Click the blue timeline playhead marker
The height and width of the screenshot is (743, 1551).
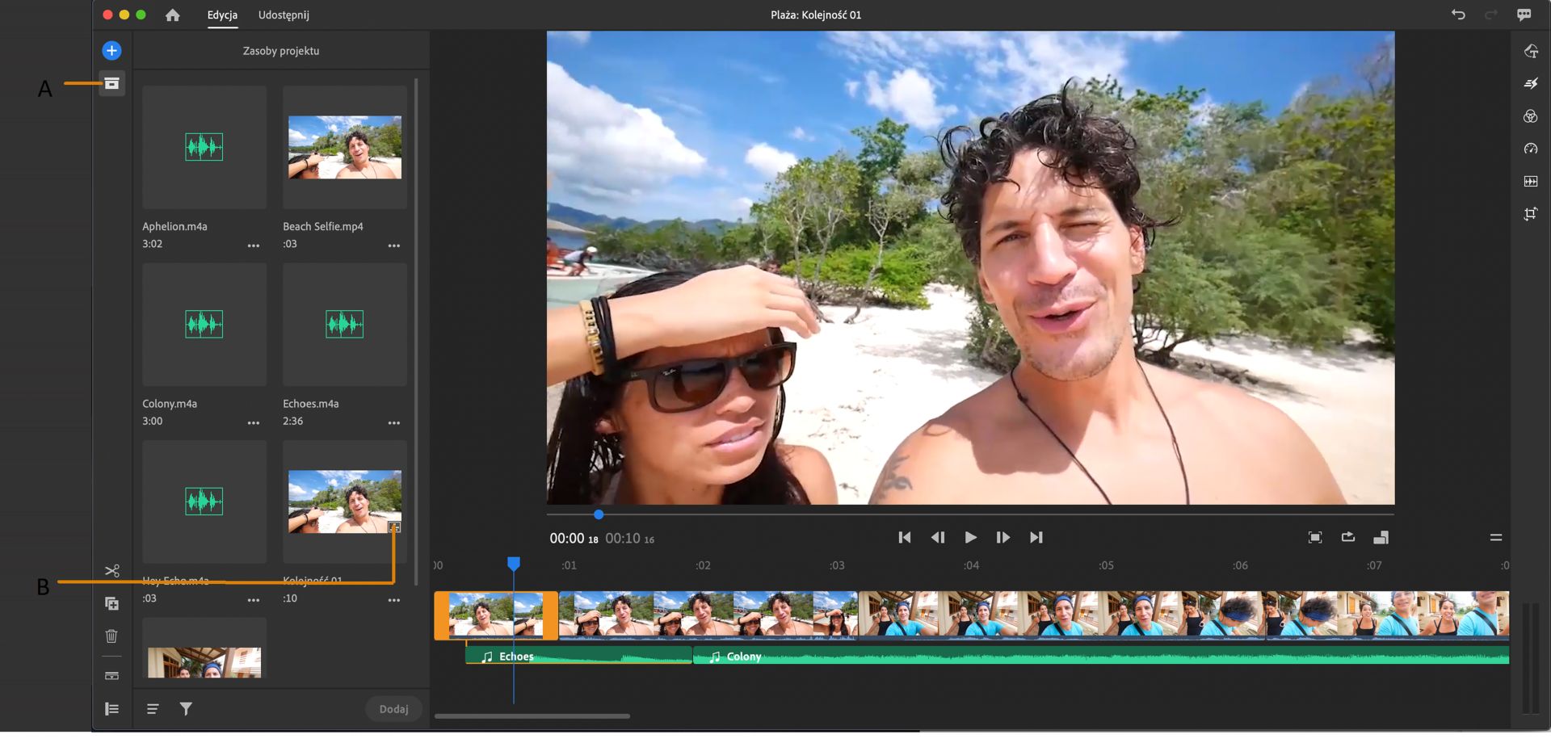pyautogui.click(x=514, y=563)
